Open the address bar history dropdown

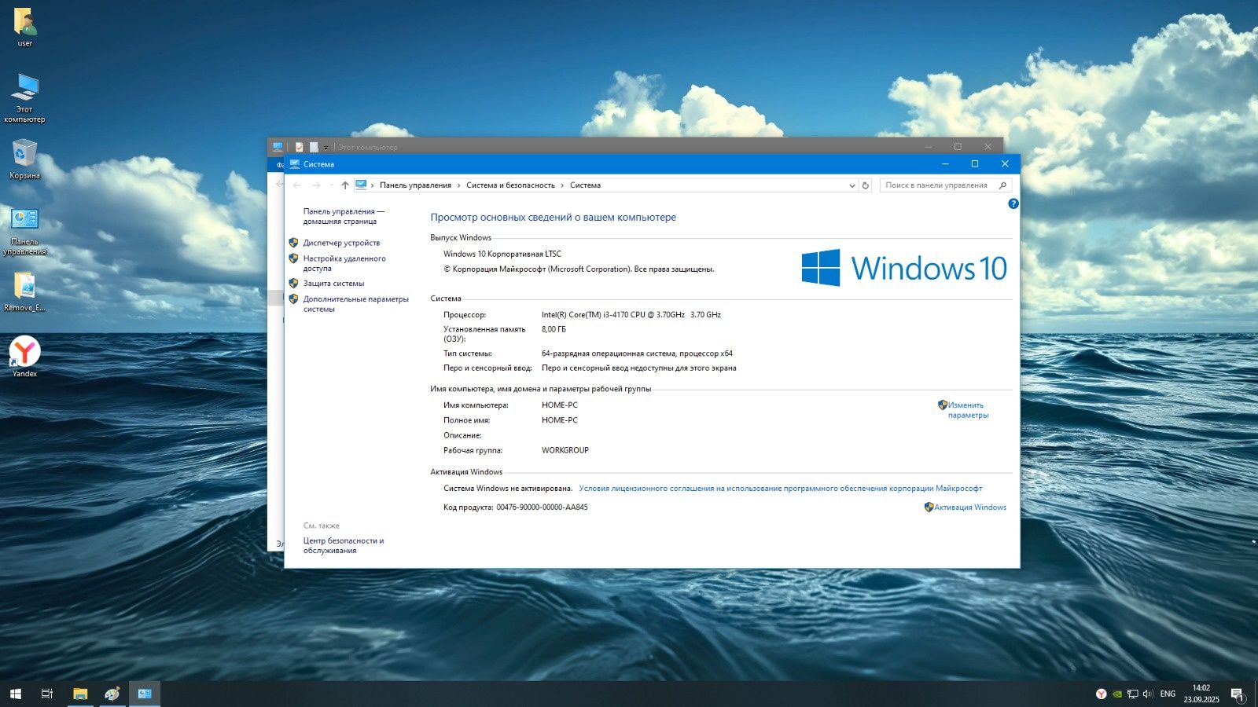852,185
